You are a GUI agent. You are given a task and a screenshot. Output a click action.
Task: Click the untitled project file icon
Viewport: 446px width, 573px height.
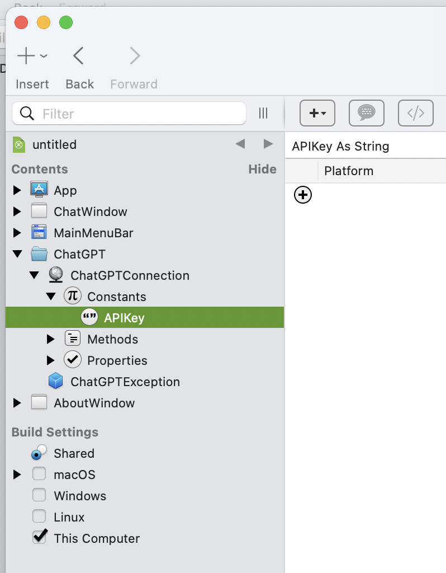click(19, 144)
